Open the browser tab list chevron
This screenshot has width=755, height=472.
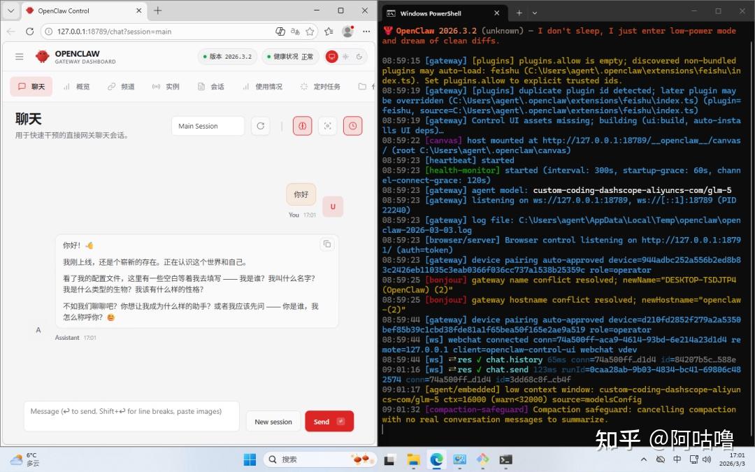tap(10, 10)
